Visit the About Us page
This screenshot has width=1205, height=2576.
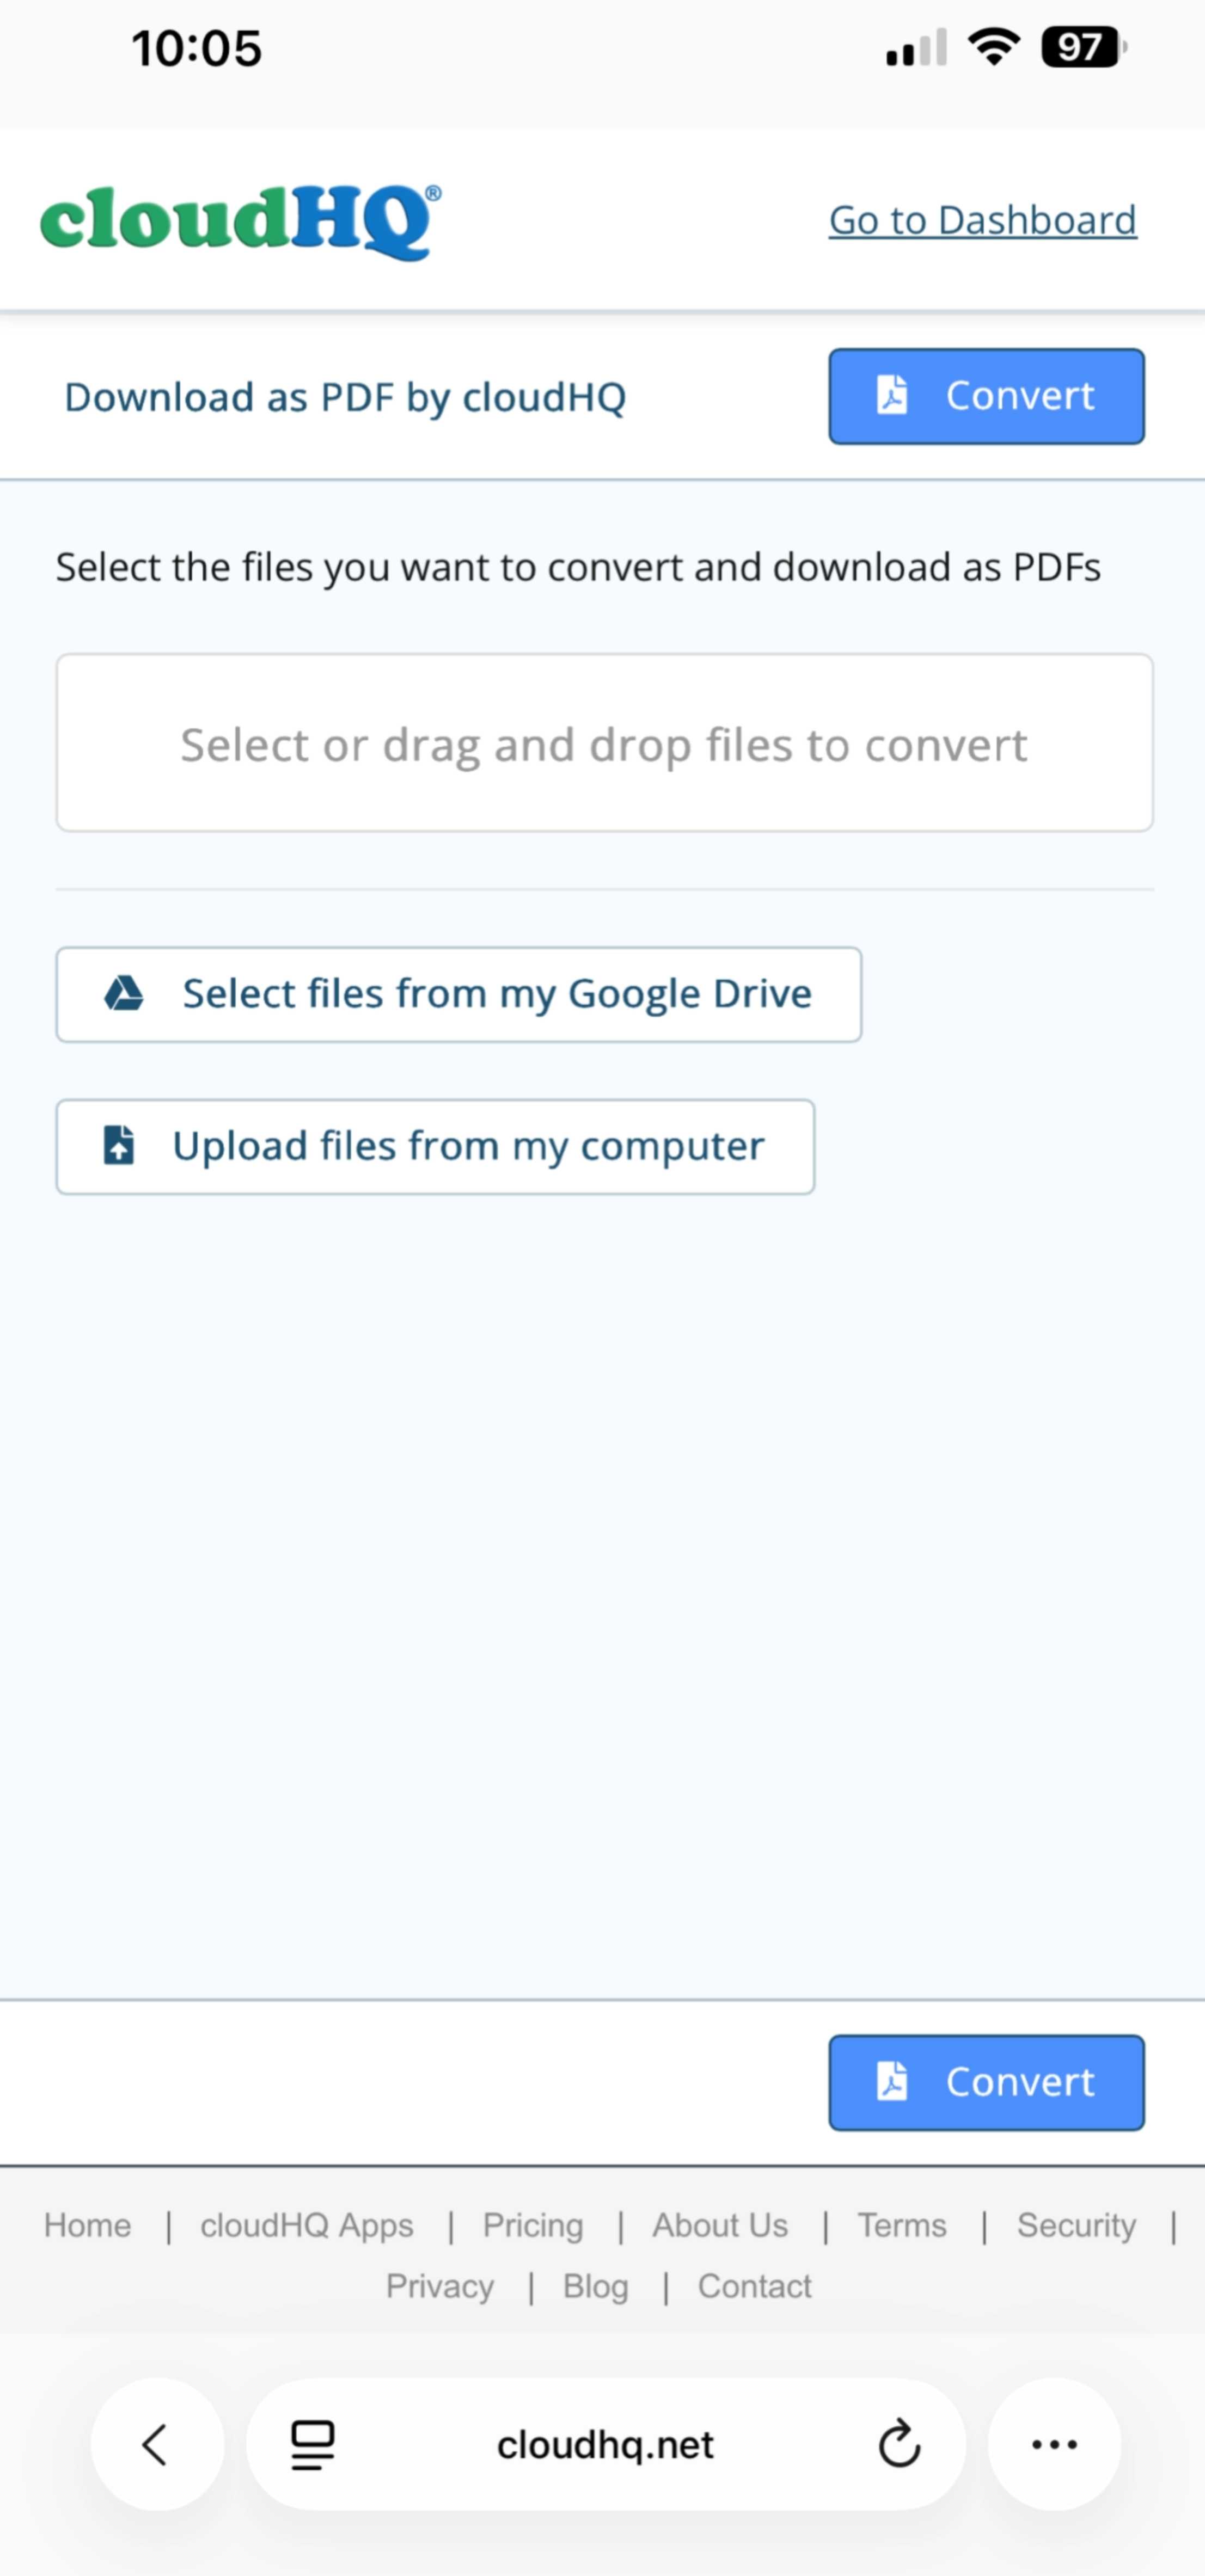[x=720, y=2225]
